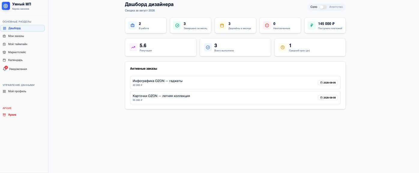Click the Дашборд дизайнера page title

click(149, 4)
